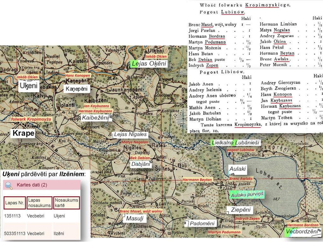The image size is (323, 242).
Task: Click red annotation Herman Kaybuzans on map
Action: click(x=95, y=111)
